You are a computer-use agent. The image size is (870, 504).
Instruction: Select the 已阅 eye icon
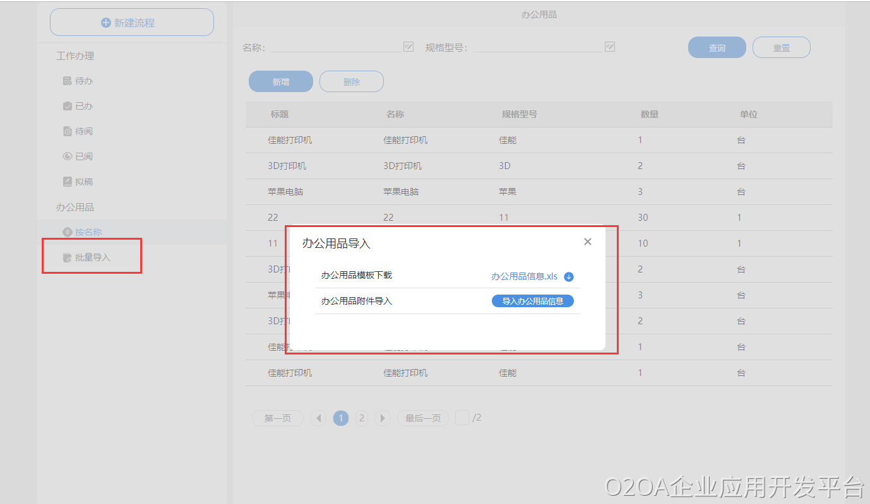[x=68, y=156]
